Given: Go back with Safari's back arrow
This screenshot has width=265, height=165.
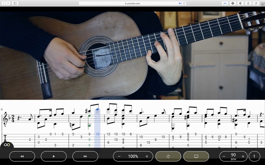Looking at the screenshot, I should pyautogui.click(x=3, y=3).
